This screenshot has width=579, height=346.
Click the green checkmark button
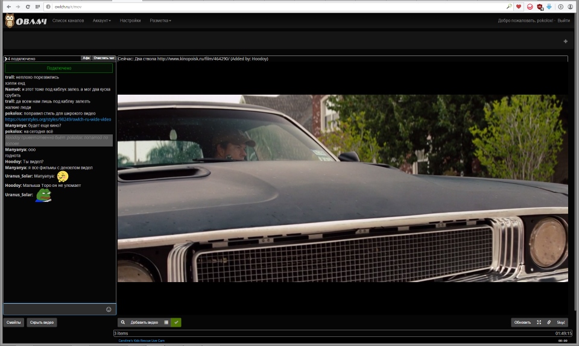click(176, 322)
